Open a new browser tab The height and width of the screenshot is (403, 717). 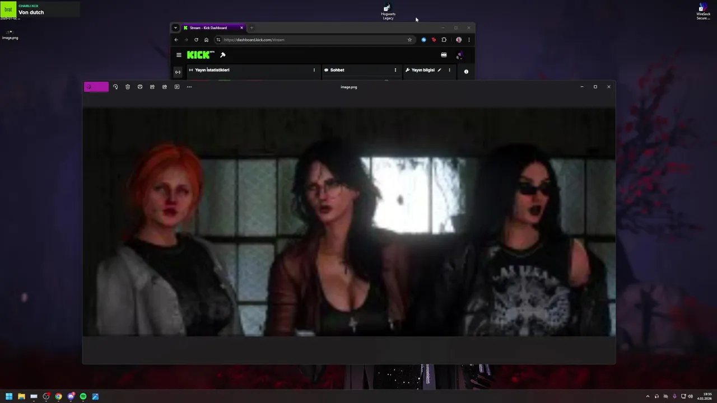[252, 28]
